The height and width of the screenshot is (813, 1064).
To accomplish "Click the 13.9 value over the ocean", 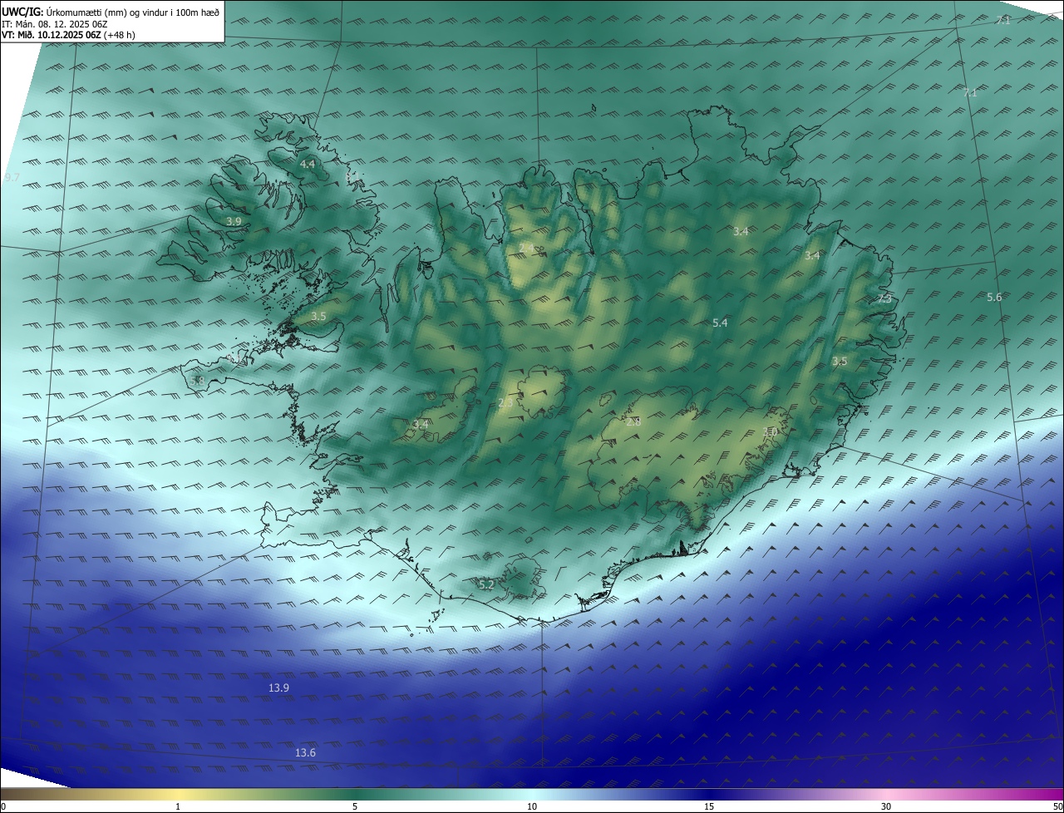I will (279, 687).
